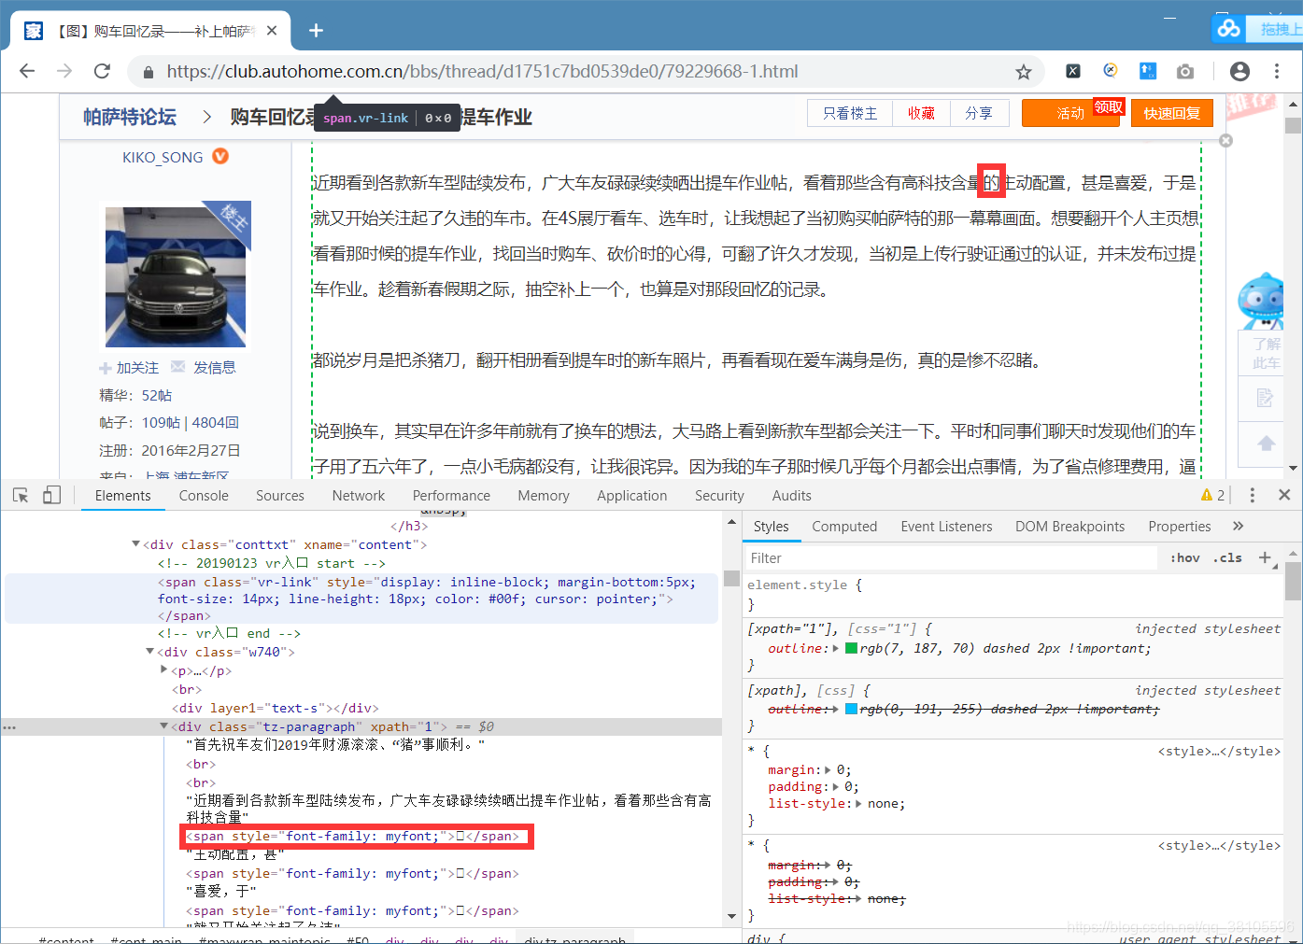Click the address bar URL
Image resolution: width=1303 pixels, height=944 pixels.
point(482,71)
